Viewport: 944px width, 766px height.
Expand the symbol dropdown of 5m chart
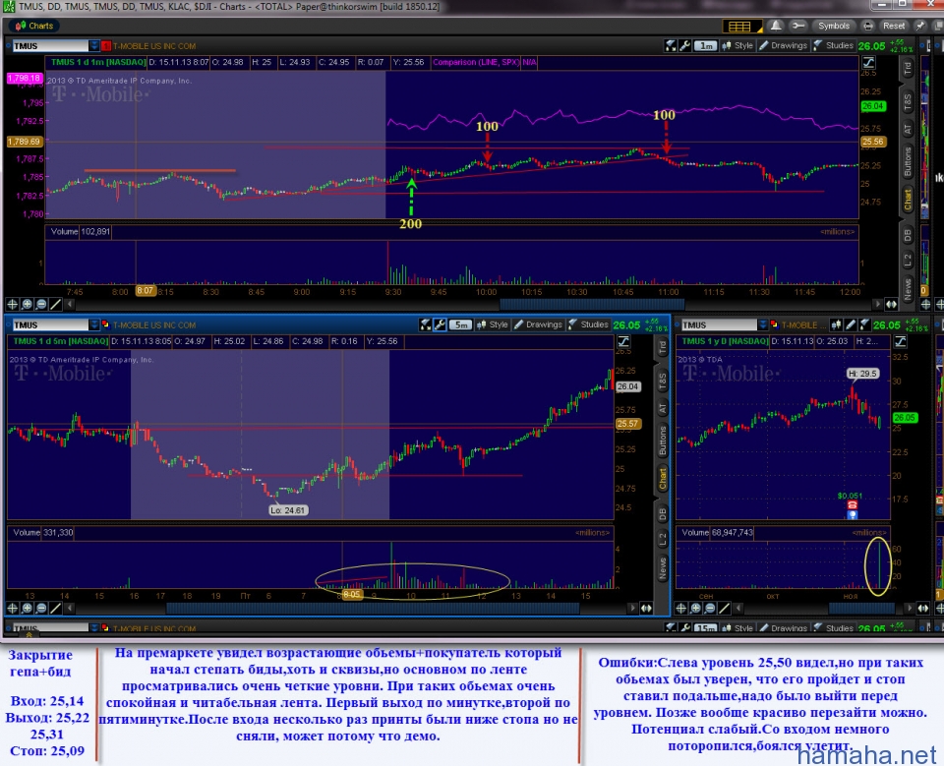point(94,325)
